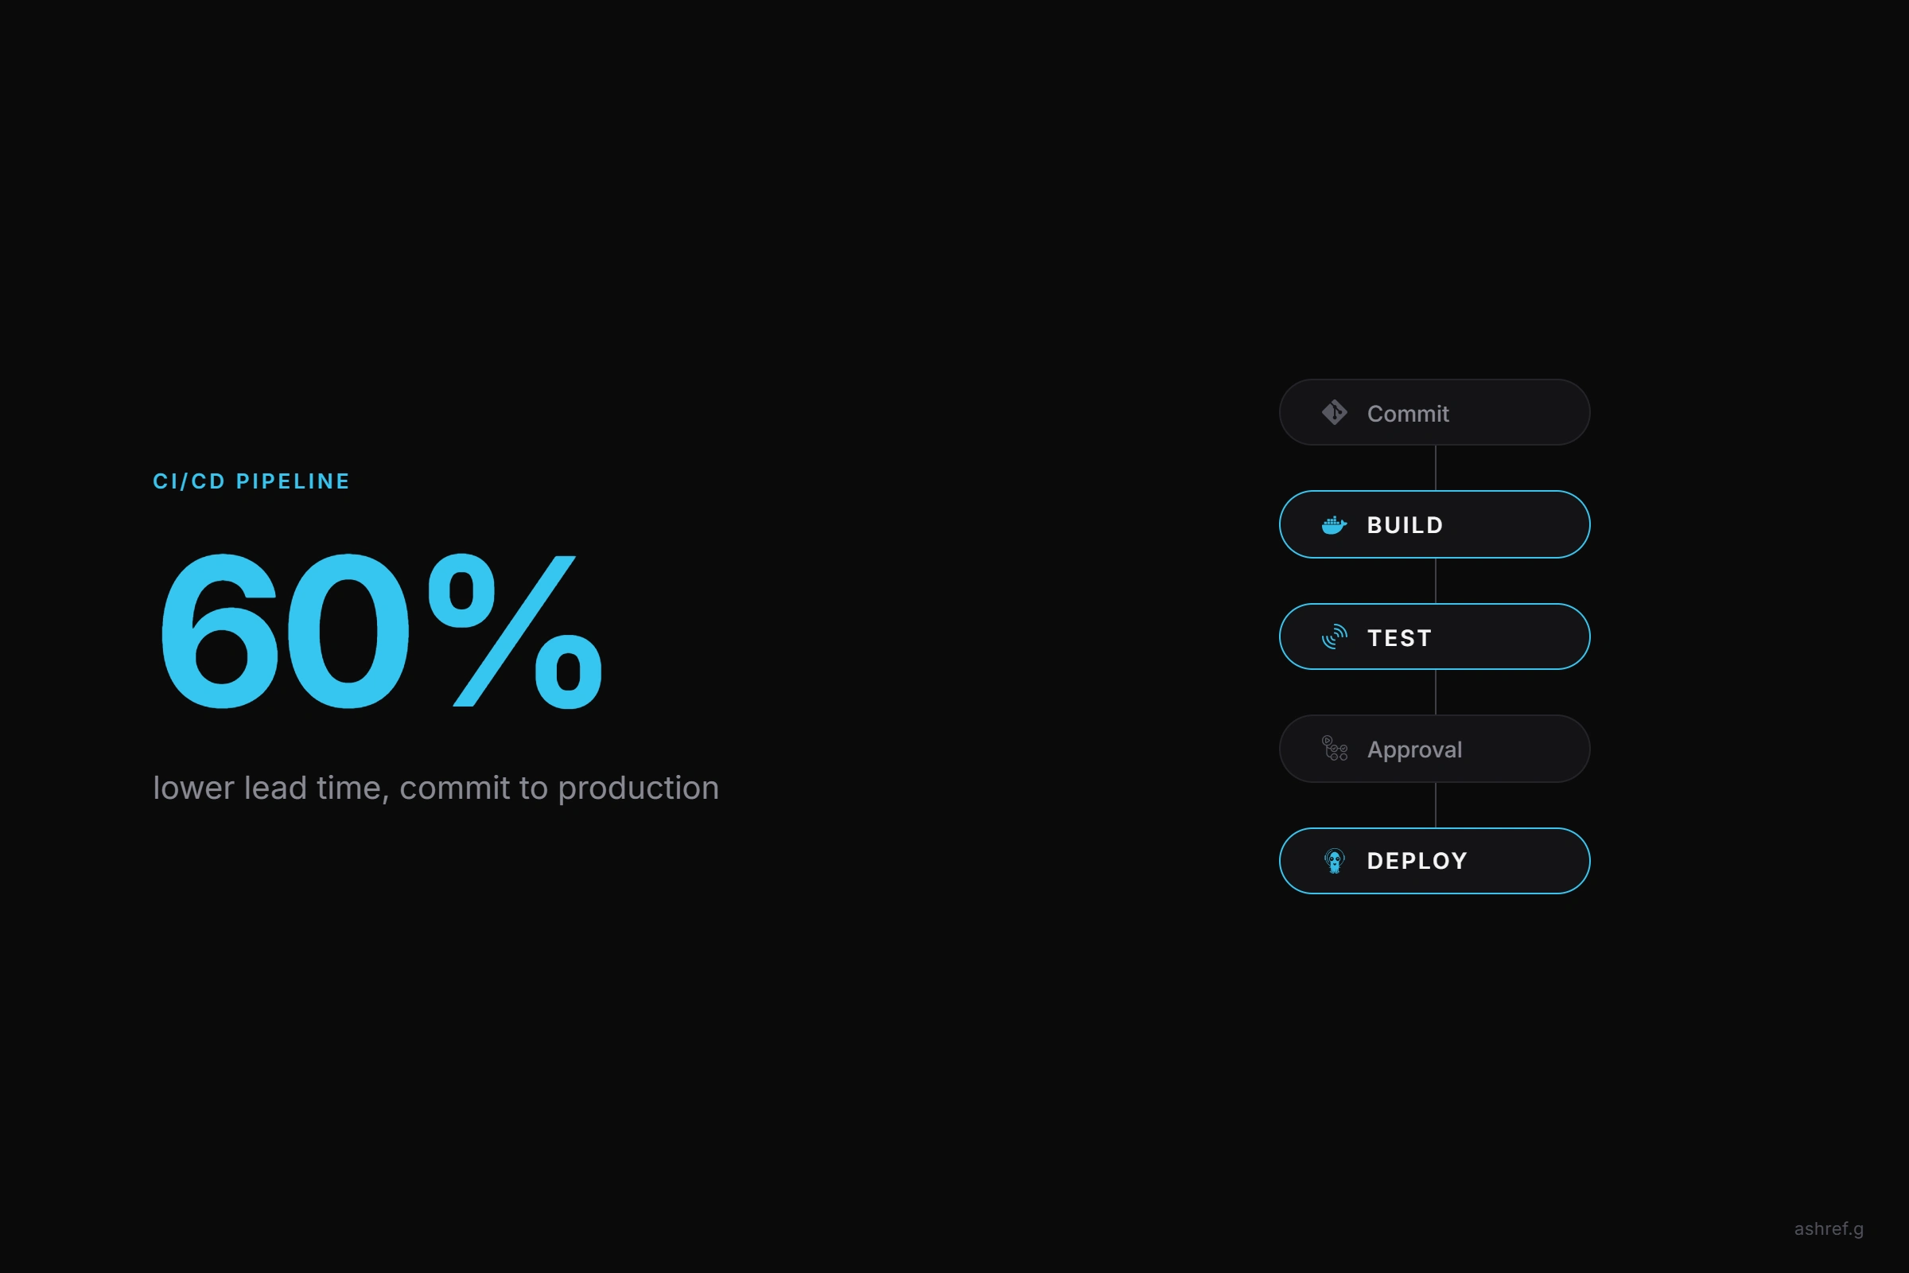Select the Approval stage label text
The height and width of the screenshot is (1273, 1909).
(1414, 749)
